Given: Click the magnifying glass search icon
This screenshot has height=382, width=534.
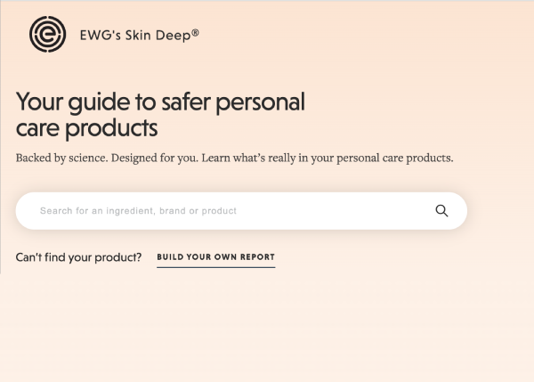Looking at the screenshot, I should pos(441,211).
